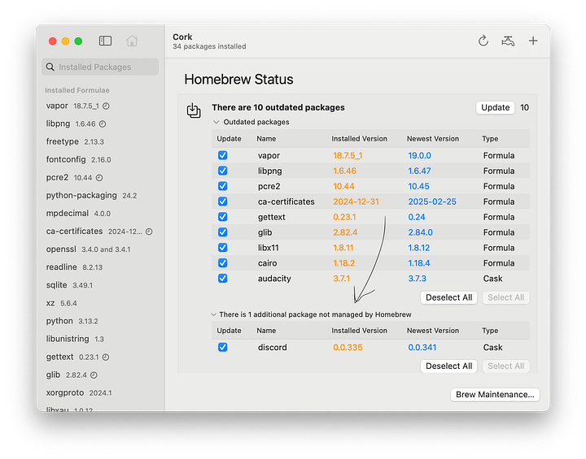The width and height of the screenshot is (586, 459).
Task: Focus the Installed Packages search field
Action: tap(100, 67)
